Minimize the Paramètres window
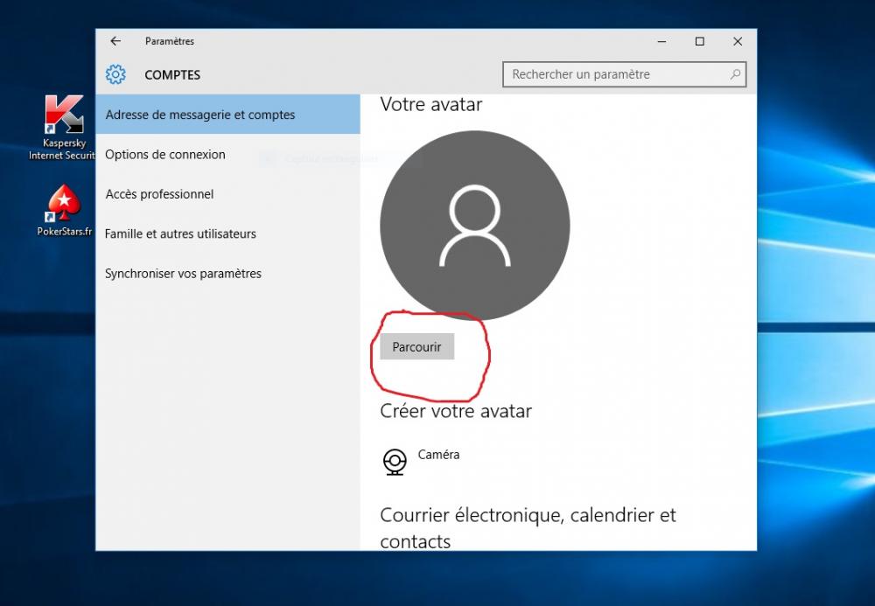This screenshot has height=606, width=875. click(x=661, y=41)
